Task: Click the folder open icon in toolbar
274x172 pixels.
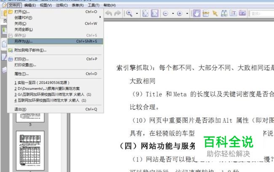Action: [x=5, y=13]
